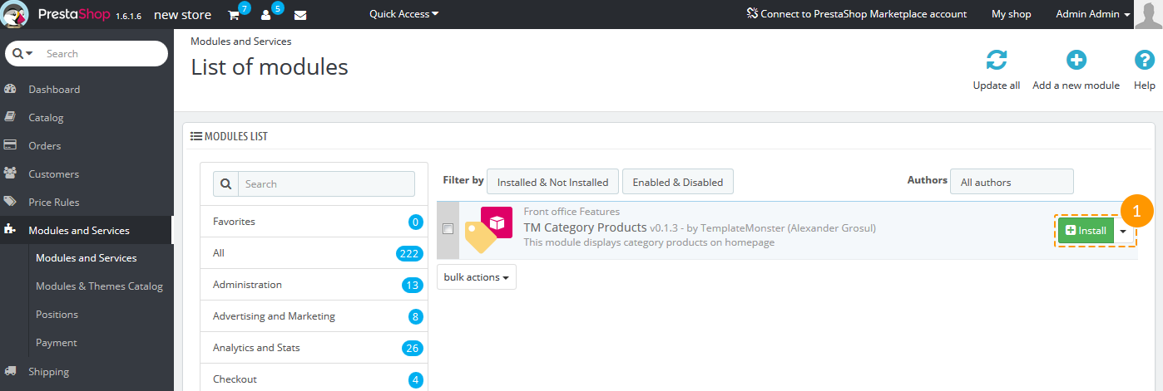Click the Modules and Services breadcrumb
The width and height of the screenshot is (1163, 391).
coord(241,41)
